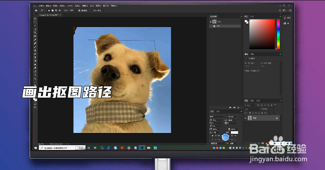
Task: Click the Windows search box in taskbar
Action: (62, 148)
